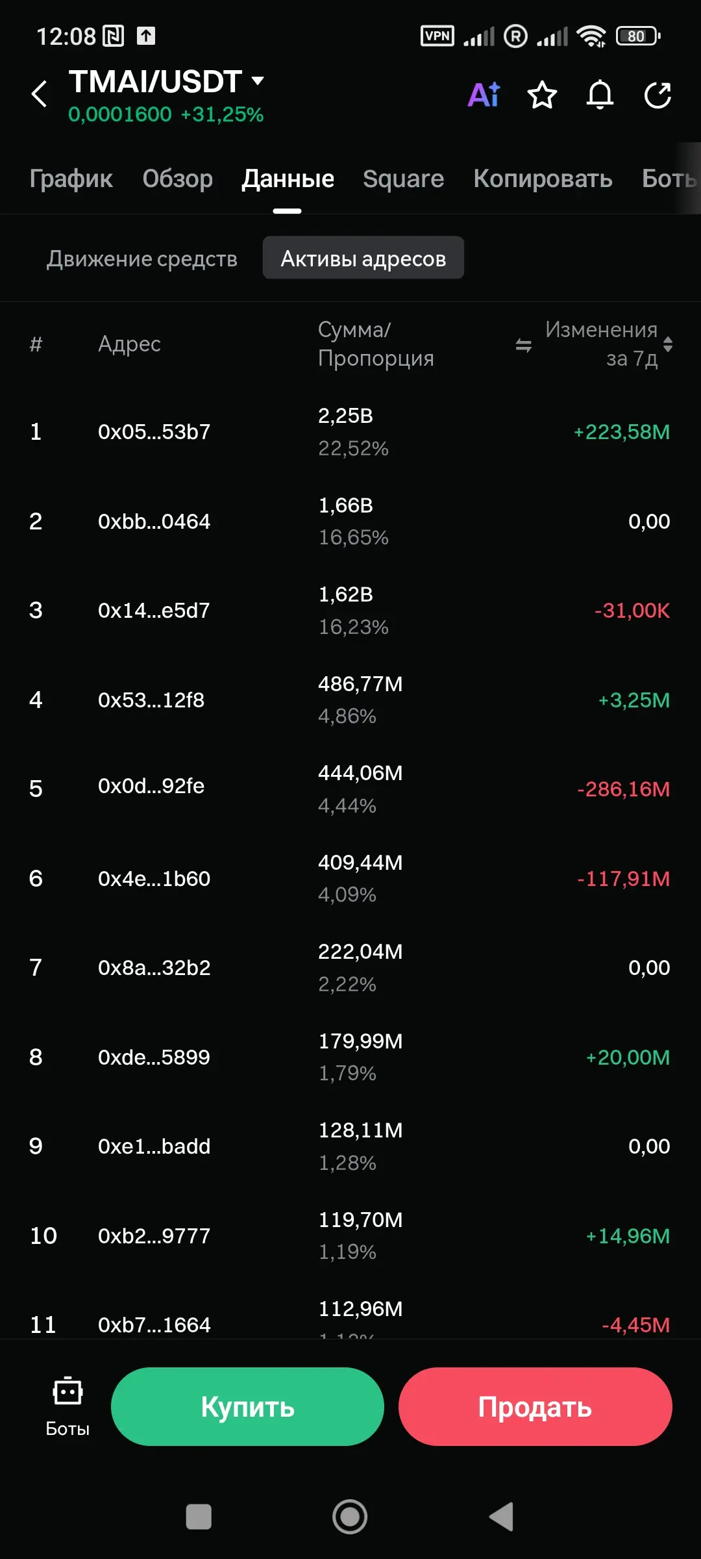Go back using the top-left arrow
The width and height of the screenshot is (701, 1559).
pyautogui.click(x=40, y=94)
